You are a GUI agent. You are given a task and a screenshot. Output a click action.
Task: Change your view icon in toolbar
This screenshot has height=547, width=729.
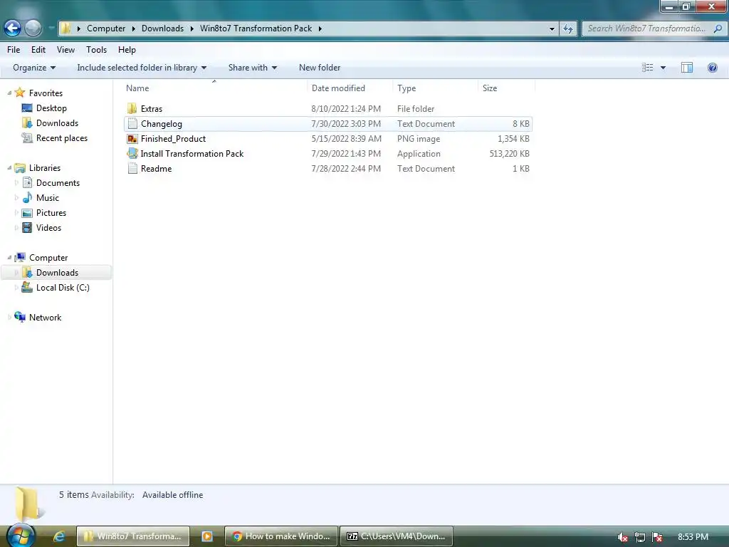pyautogui.click(x=648, y=68)
